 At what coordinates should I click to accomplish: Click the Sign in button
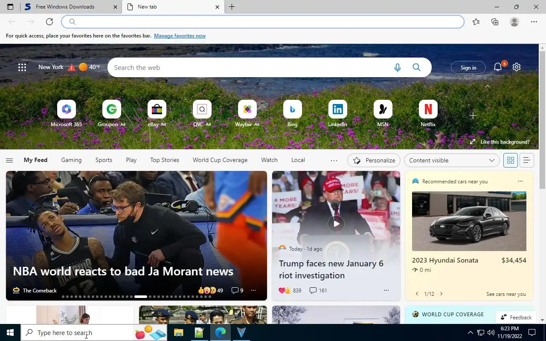click(468, 67)
